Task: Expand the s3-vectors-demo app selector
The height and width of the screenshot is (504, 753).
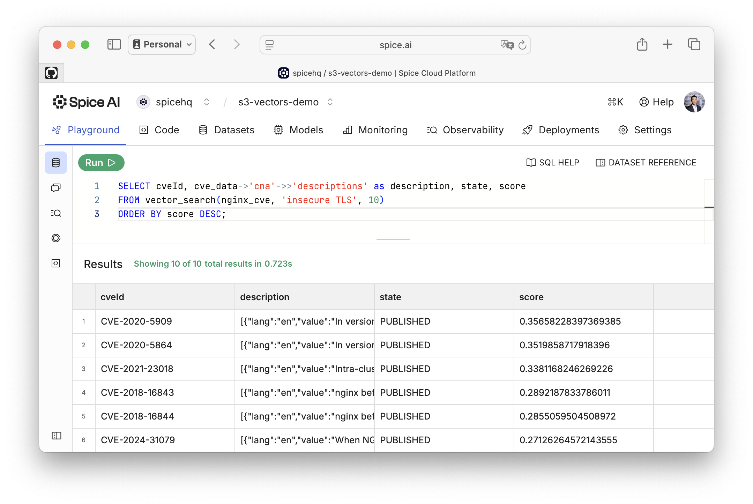Action: pyautogui.click(x=330, y=102)
